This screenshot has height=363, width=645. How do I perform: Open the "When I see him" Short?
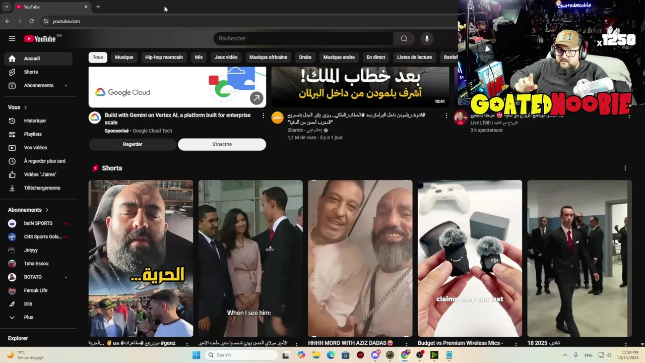click(250, 258)
